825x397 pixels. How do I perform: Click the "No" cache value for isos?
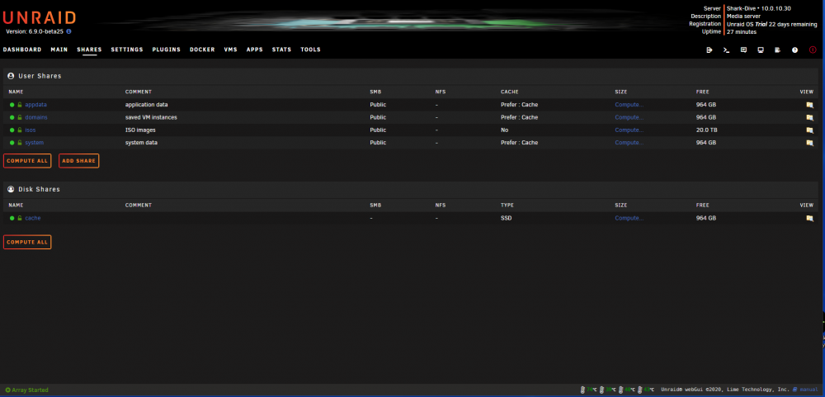(505, 130)
